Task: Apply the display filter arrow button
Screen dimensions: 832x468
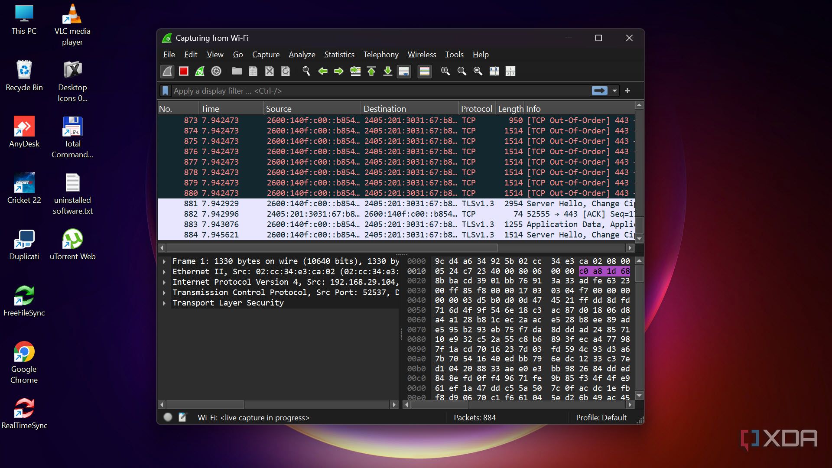Action: (x=599, y=91)
